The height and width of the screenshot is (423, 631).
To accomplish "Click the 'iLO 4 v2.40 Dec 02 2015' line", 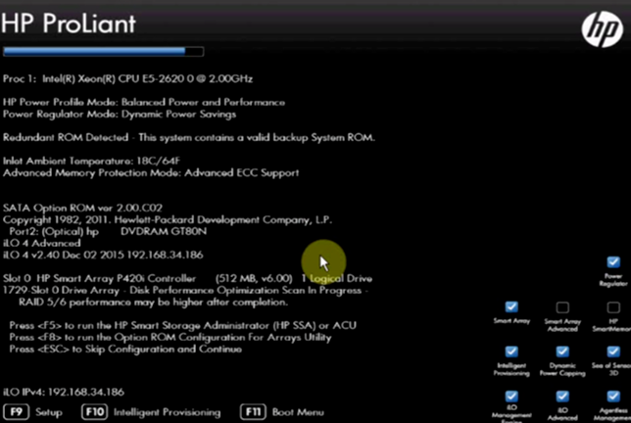I will pos(103,255).
